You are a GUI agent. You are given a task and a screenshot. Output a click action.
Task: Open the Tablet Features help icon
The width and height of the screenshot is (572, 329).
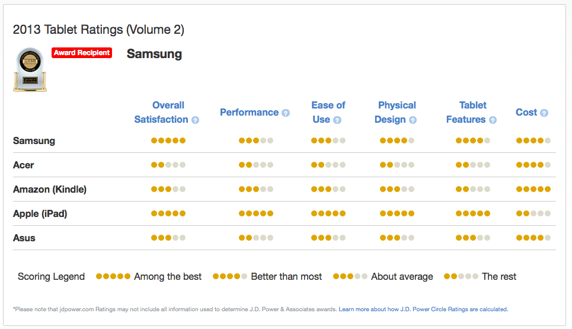coord(493,120)
